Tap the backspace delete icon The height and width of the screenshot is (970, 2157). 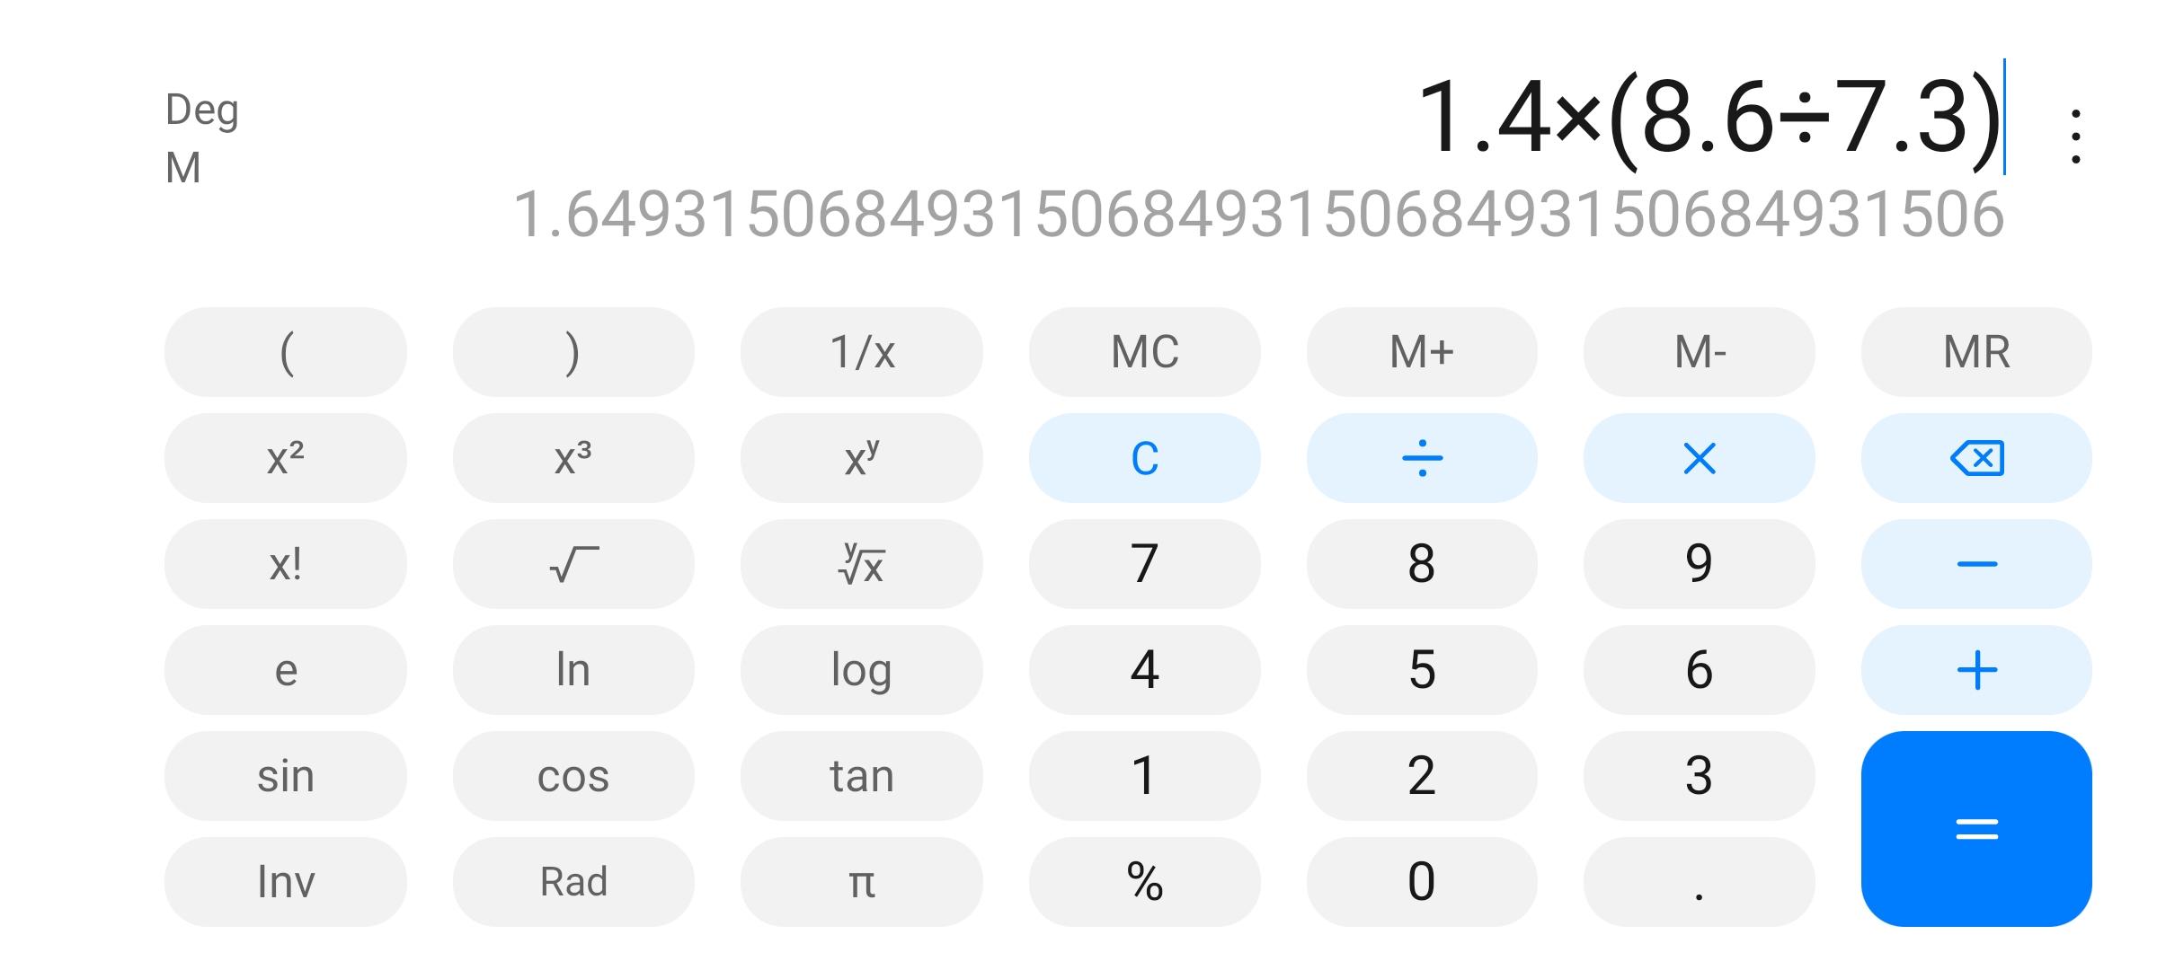tap(1976, 458)
